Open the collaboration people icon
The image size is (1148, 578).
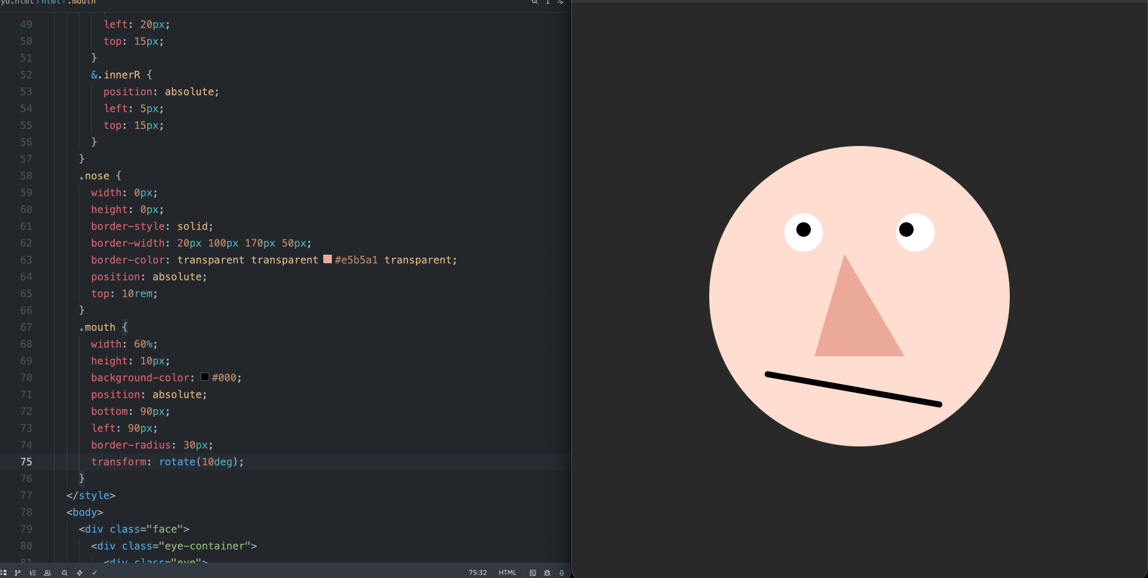point(47,573)
